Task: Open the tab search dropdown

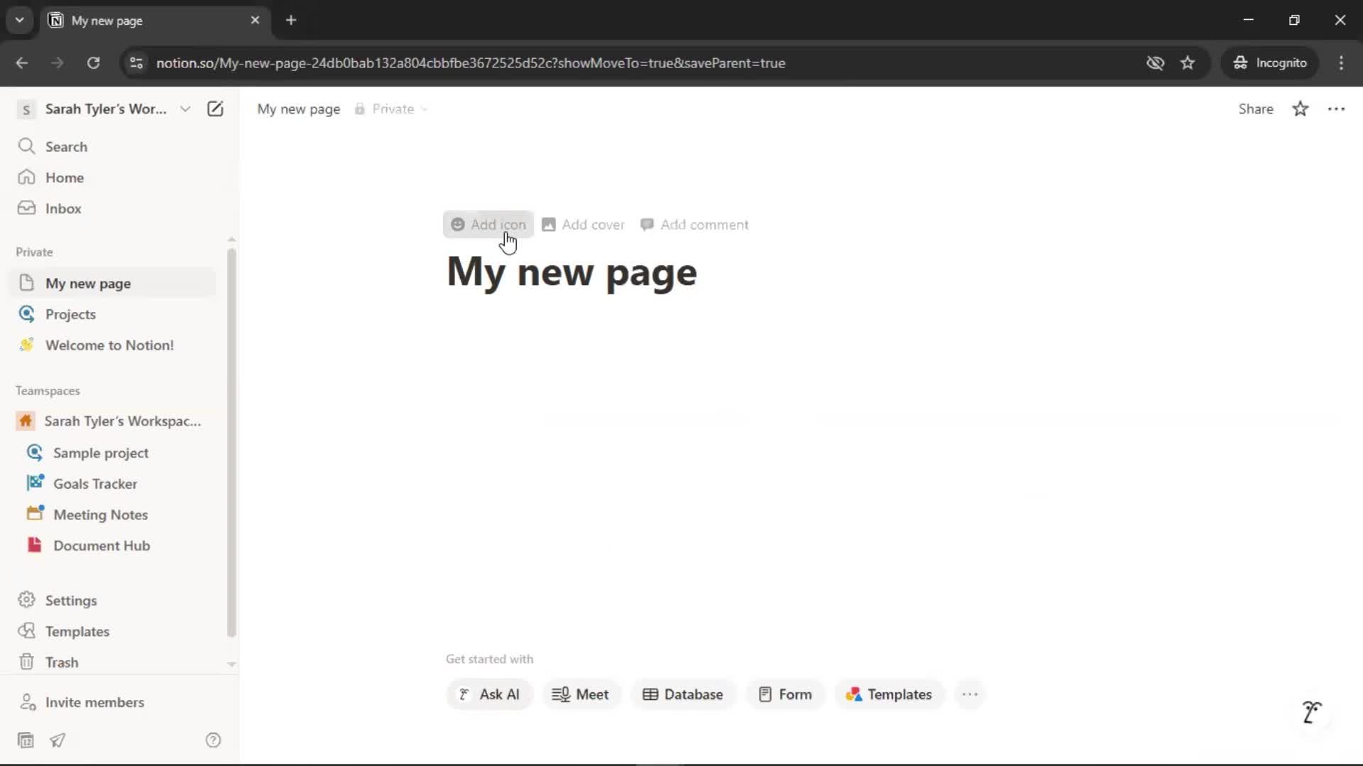Action: tap(20, 20)
